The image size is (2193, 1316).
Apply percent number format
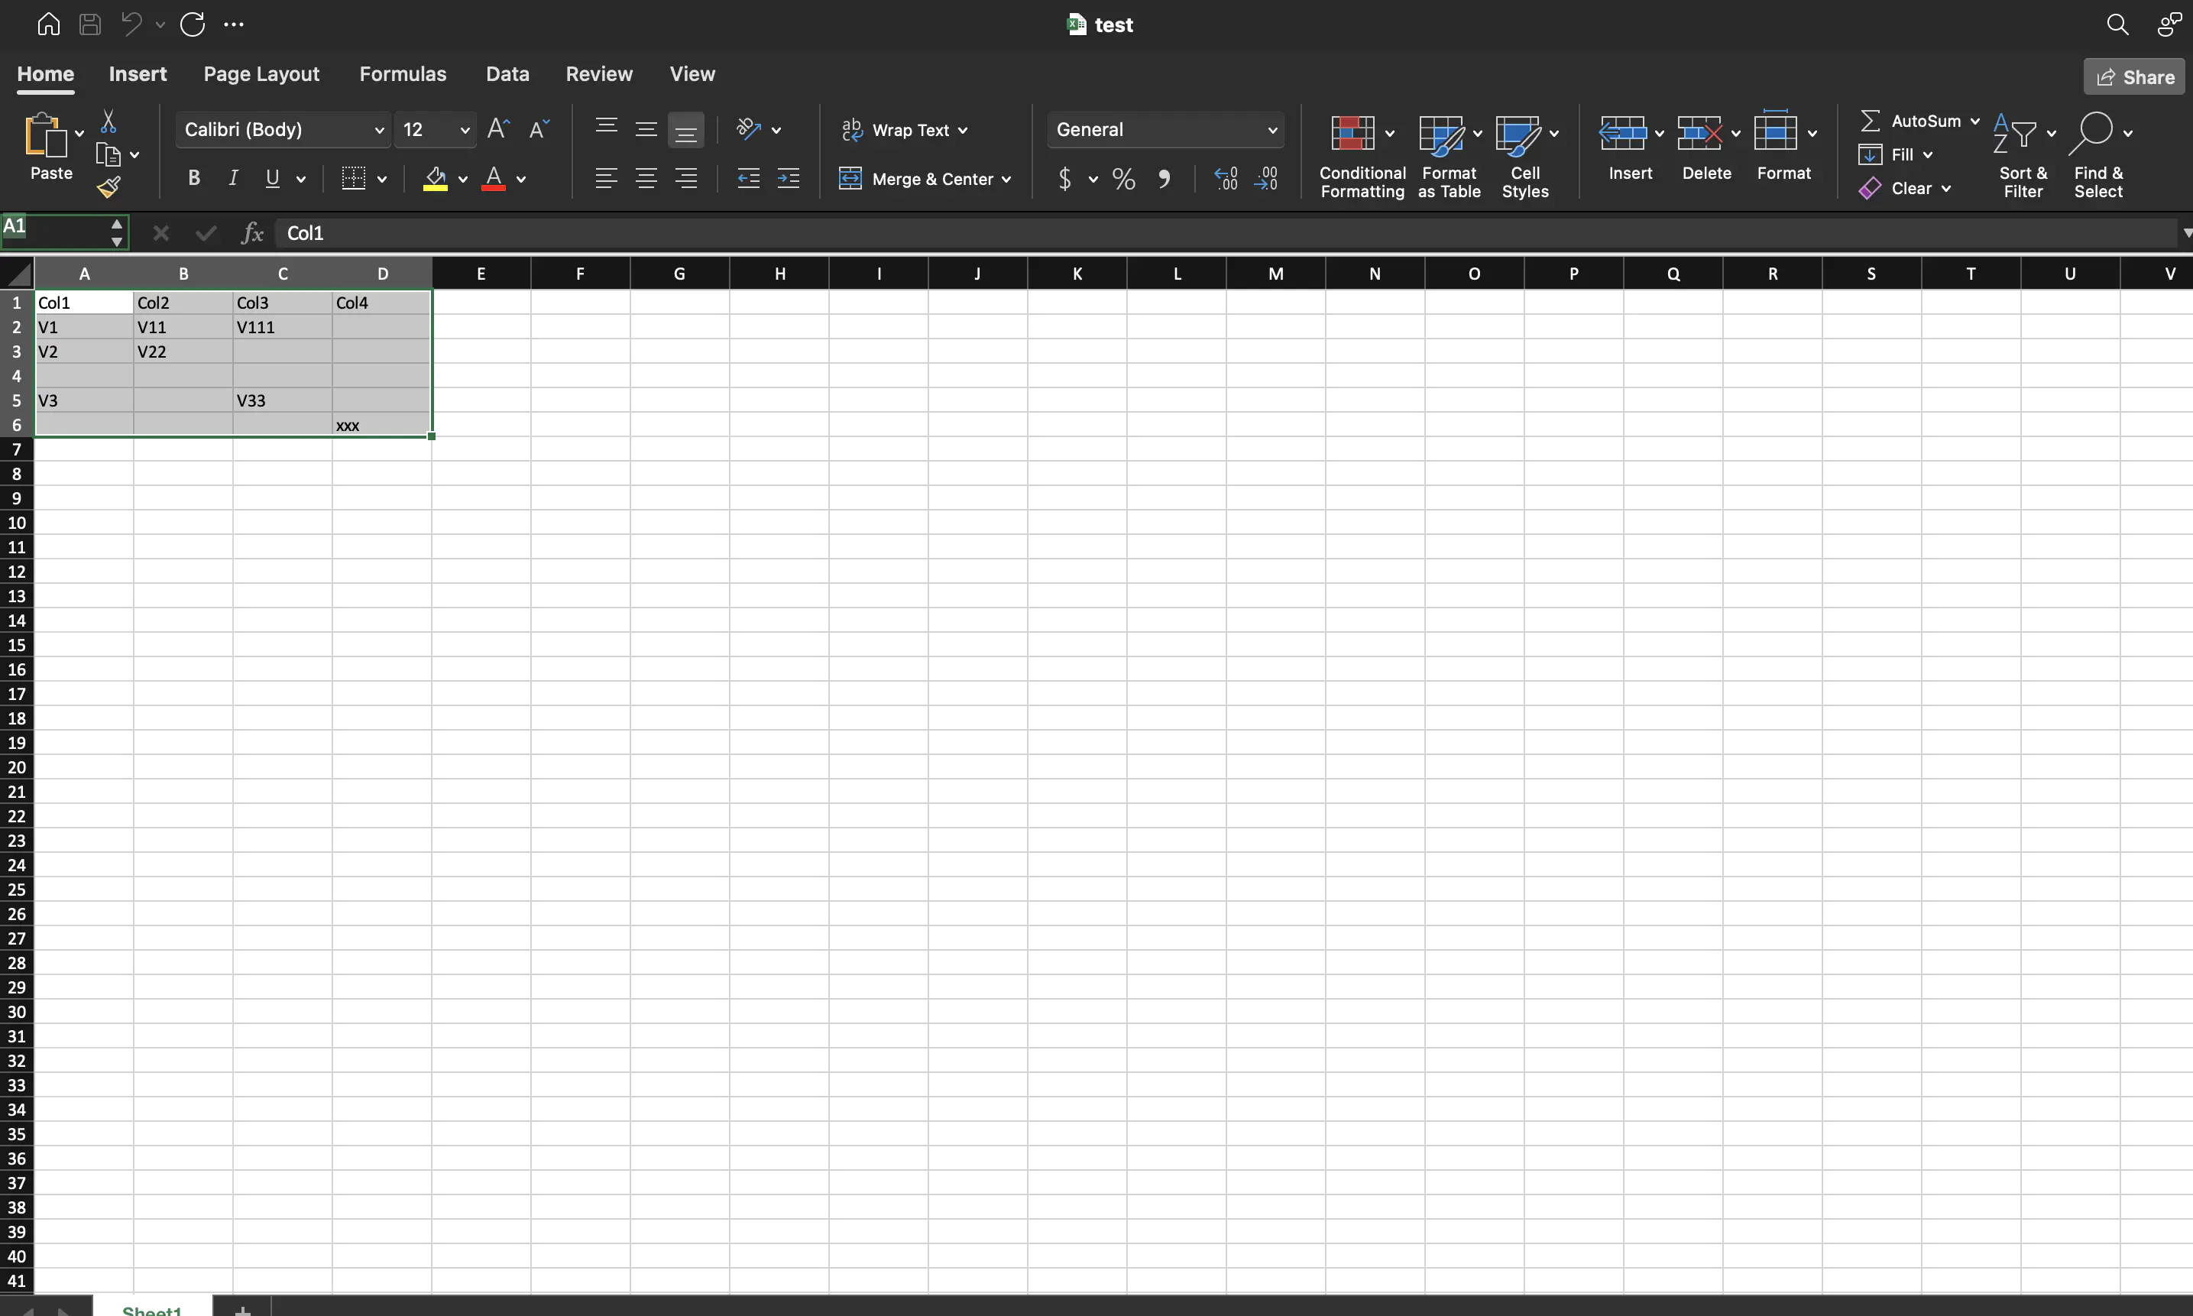click(x=1122, y=178)
